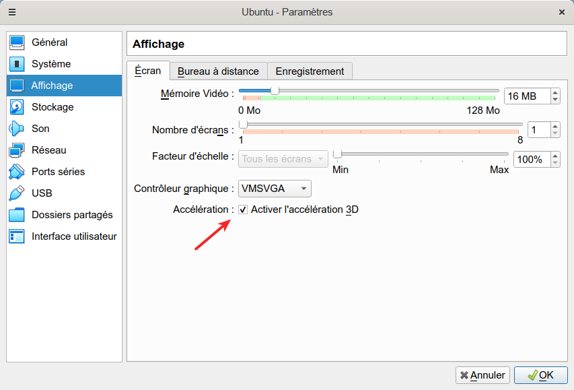
Task: Open Stockage disk icon in sidebar
Action: pos(17,107)
